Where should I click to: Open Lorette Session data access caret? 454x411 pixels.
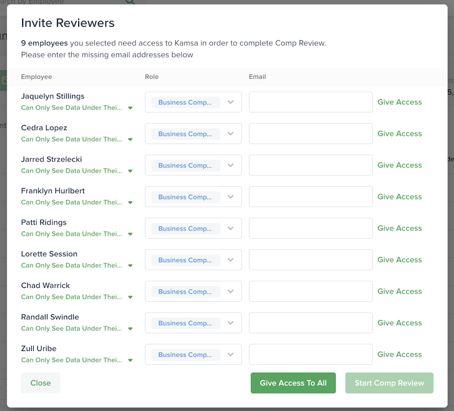(x=130, y=266)
